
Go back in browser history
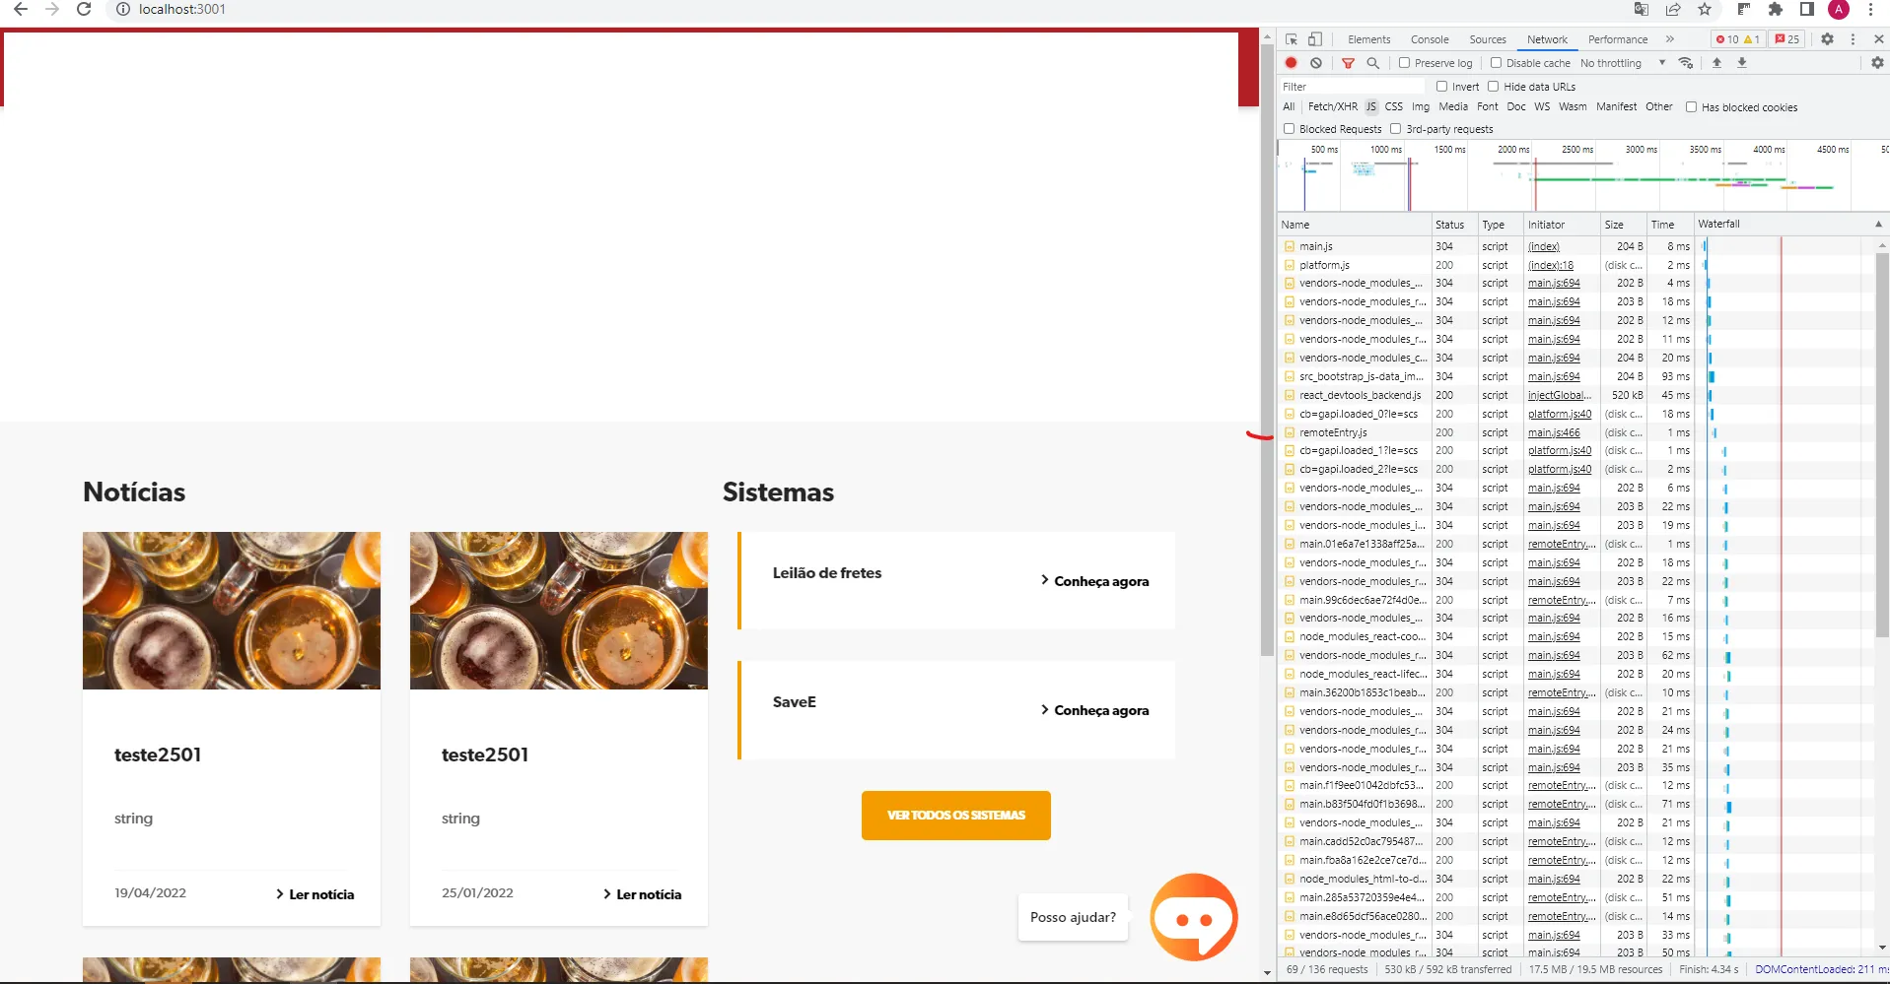[21, 9]
